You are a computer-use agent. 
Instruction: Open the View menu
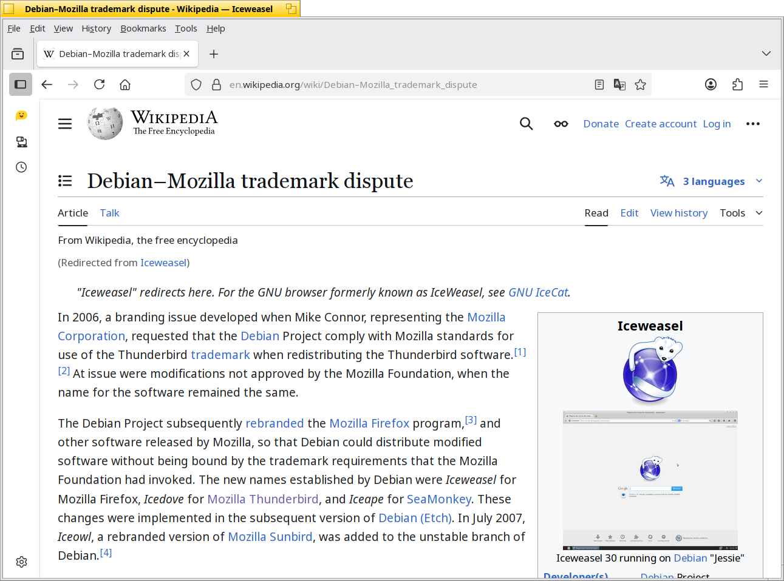63,29
